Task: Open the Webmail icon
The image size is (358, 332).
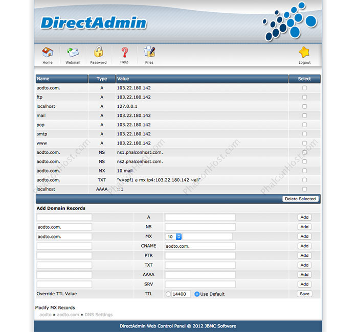Action: (x=73, y=53)
